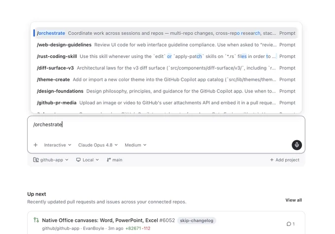The height and width of the screenshot is (234, 335).
Task: Click the Prompt label on /orchestrate row
Action: tap(287, 33)
